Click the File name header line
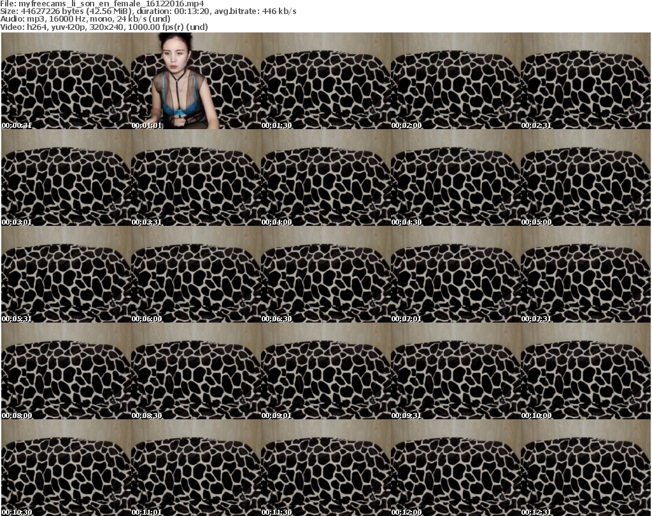This screenshot has height=516, width=652. pos(102,4)
